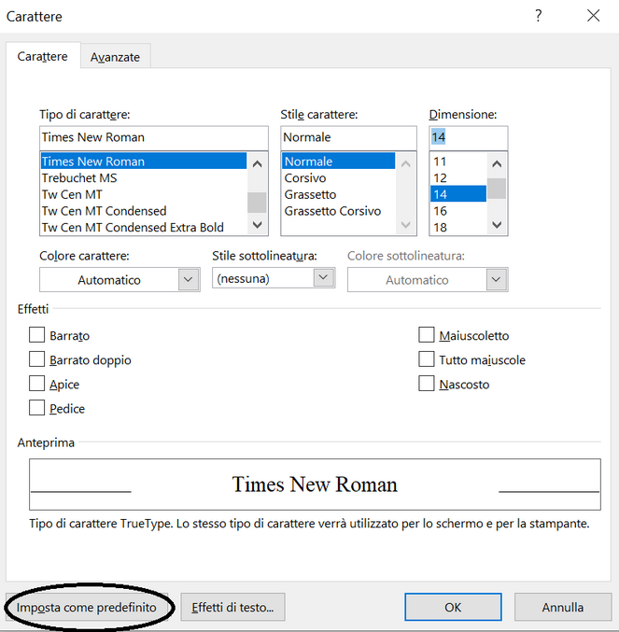Image resolution: width=619 pixels, height=632 pixels.
Task: Click style list scroll up arrow
Action: (x=406, y=163)
